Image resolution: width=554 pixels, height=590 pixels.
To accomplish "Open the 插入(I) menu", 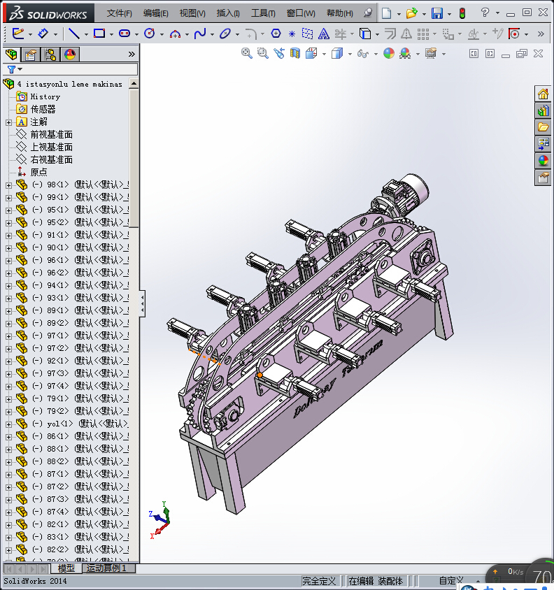I will (228, 13).
